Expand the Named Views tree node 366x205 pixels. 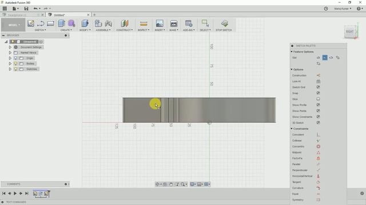(x=10, y=53)
